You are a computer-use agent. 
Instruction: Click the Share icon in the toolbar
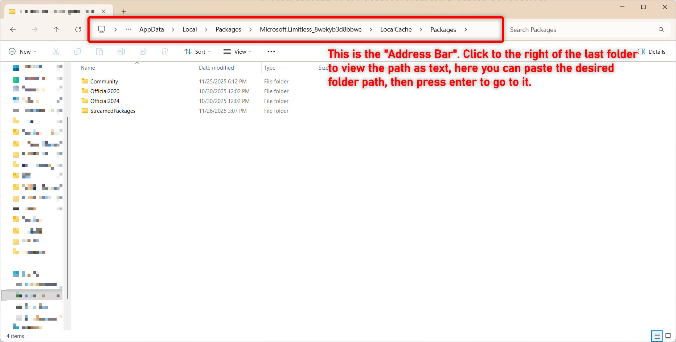click(x=143, y=51)
